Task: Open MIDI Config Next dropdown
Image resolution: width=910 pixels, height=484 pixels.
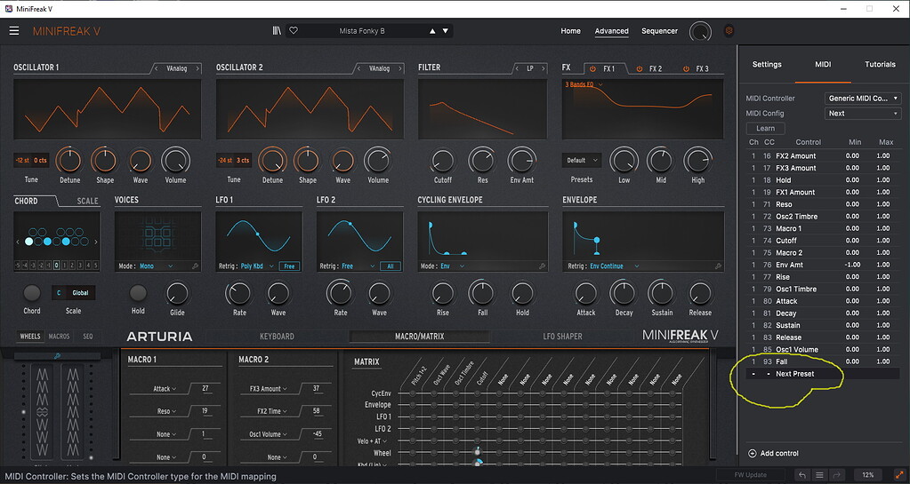Action: point(863,113)
